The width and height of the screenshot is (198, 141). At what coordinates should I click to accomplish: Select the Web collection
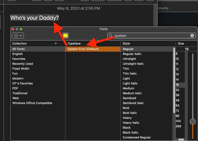pyautogui.click(x=38, y=98)
